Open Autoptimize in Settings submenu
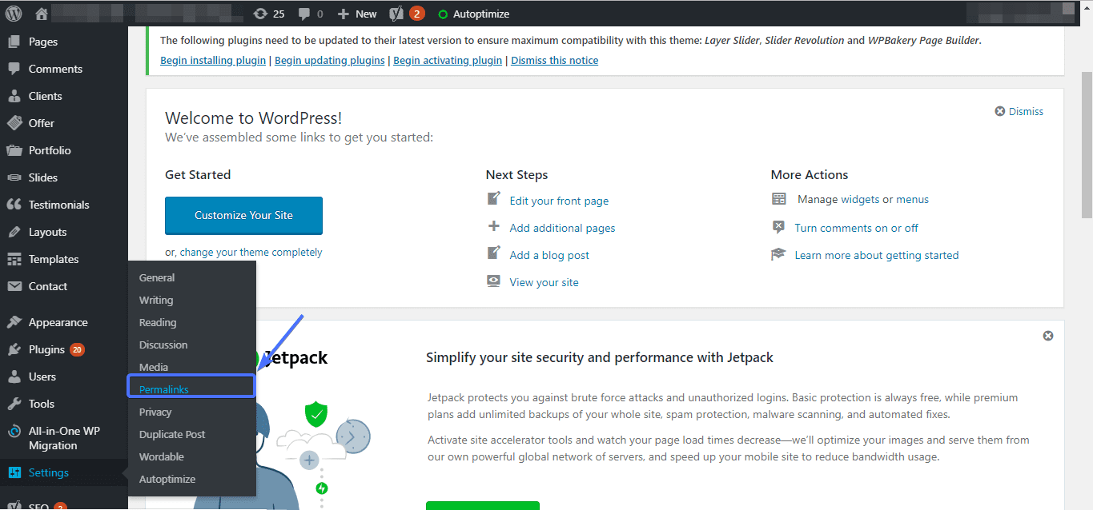 (167, 479)
